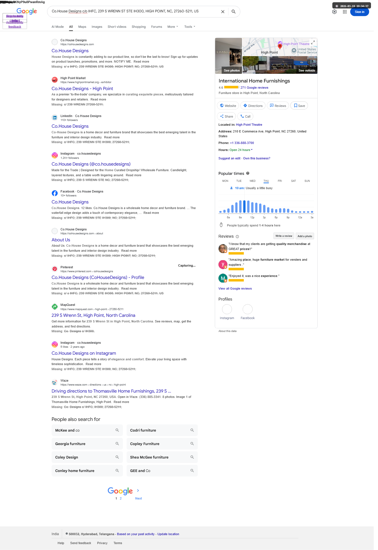The width and height of the screenshot is (378, 550).
Task: Open Co.House Designs cohousedesigns.com result
Action: click(70, 51)
